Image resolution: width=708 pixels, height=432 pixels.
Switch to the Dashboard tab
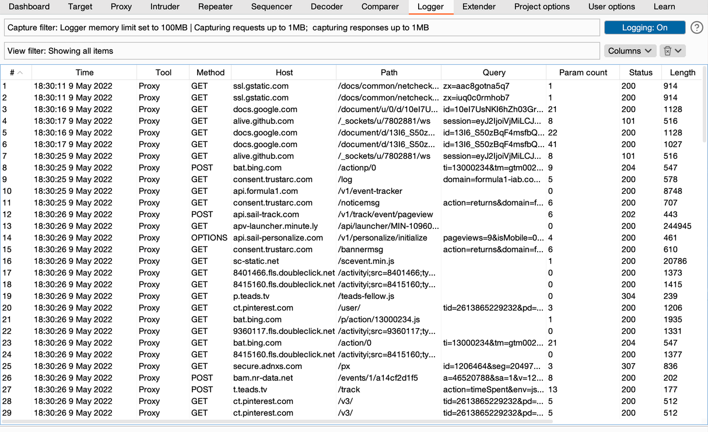pos(29,7)
